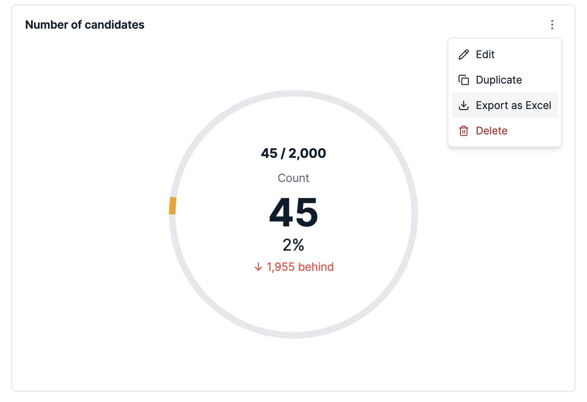Select Export as Excel option

pos(505,105)
